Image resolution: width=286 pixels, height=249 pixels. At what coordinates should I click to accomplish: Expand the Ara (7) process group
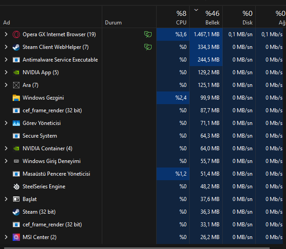(6, 85)
